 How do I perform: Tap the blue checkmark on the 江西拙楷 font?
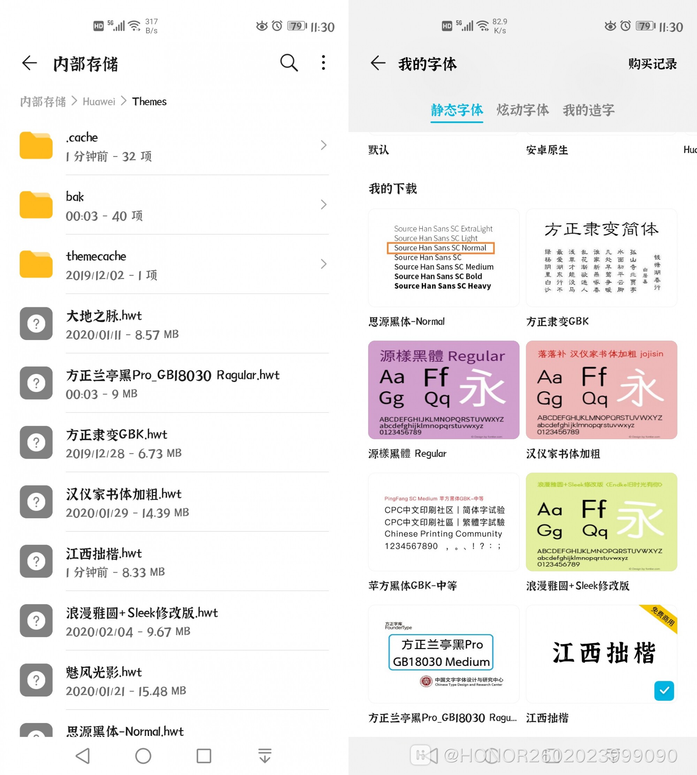664,691
